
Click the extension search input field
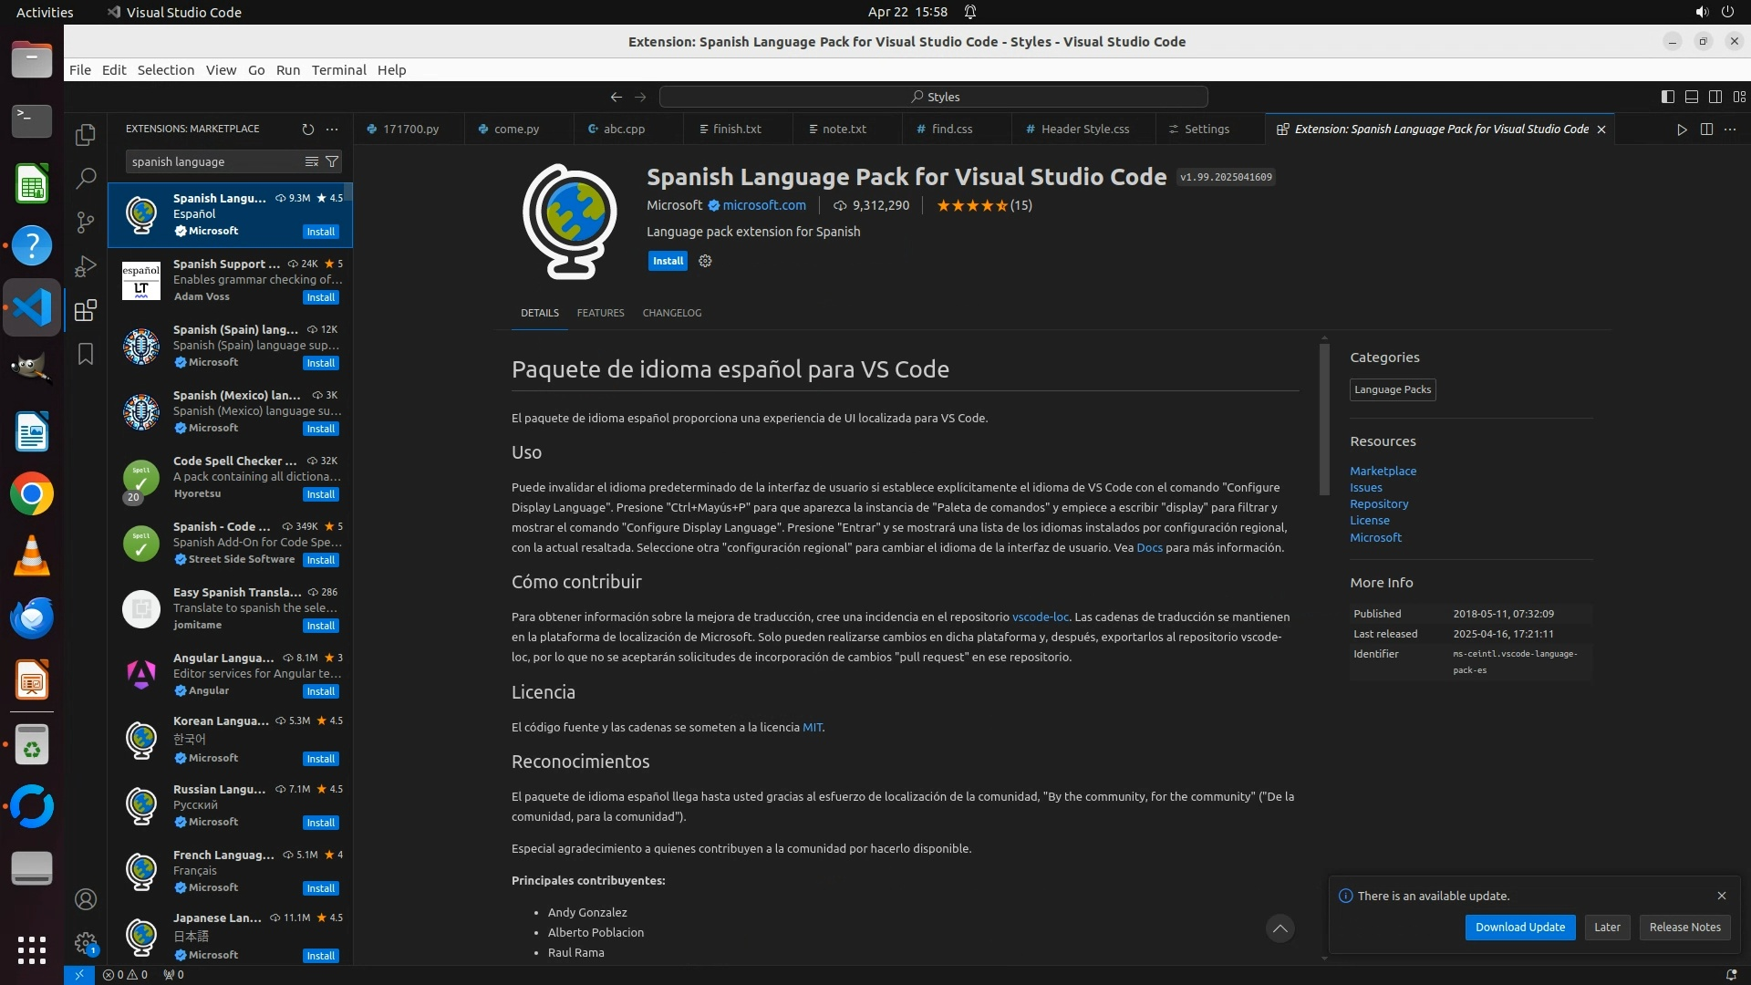214,161
